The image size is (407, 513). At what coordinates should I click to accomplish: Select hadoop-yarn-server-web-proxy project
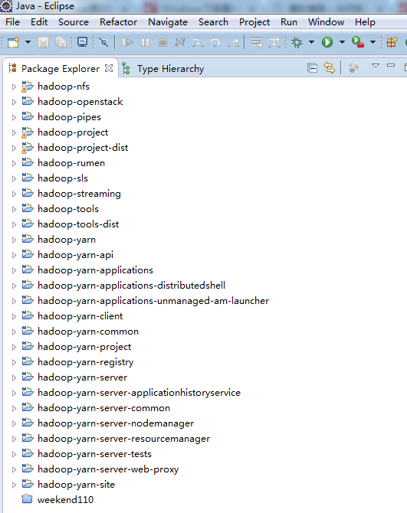[x=108, y=469]
